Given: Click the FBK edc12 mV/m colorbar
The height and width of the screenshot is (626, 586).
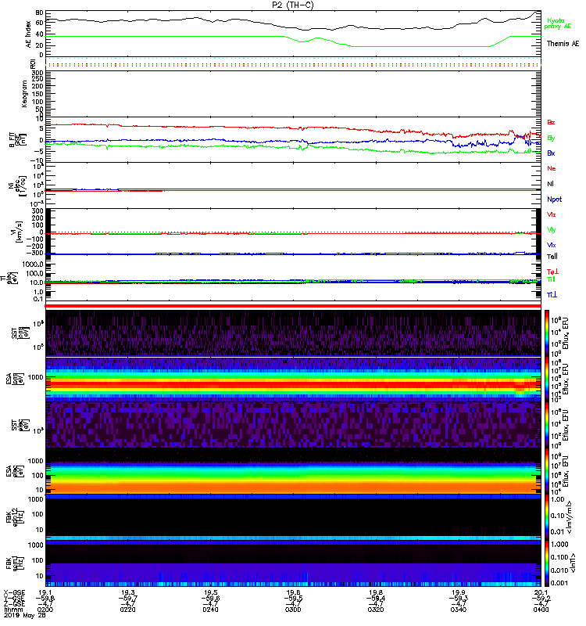Looking at the screenshot, I should click(547, 517).
